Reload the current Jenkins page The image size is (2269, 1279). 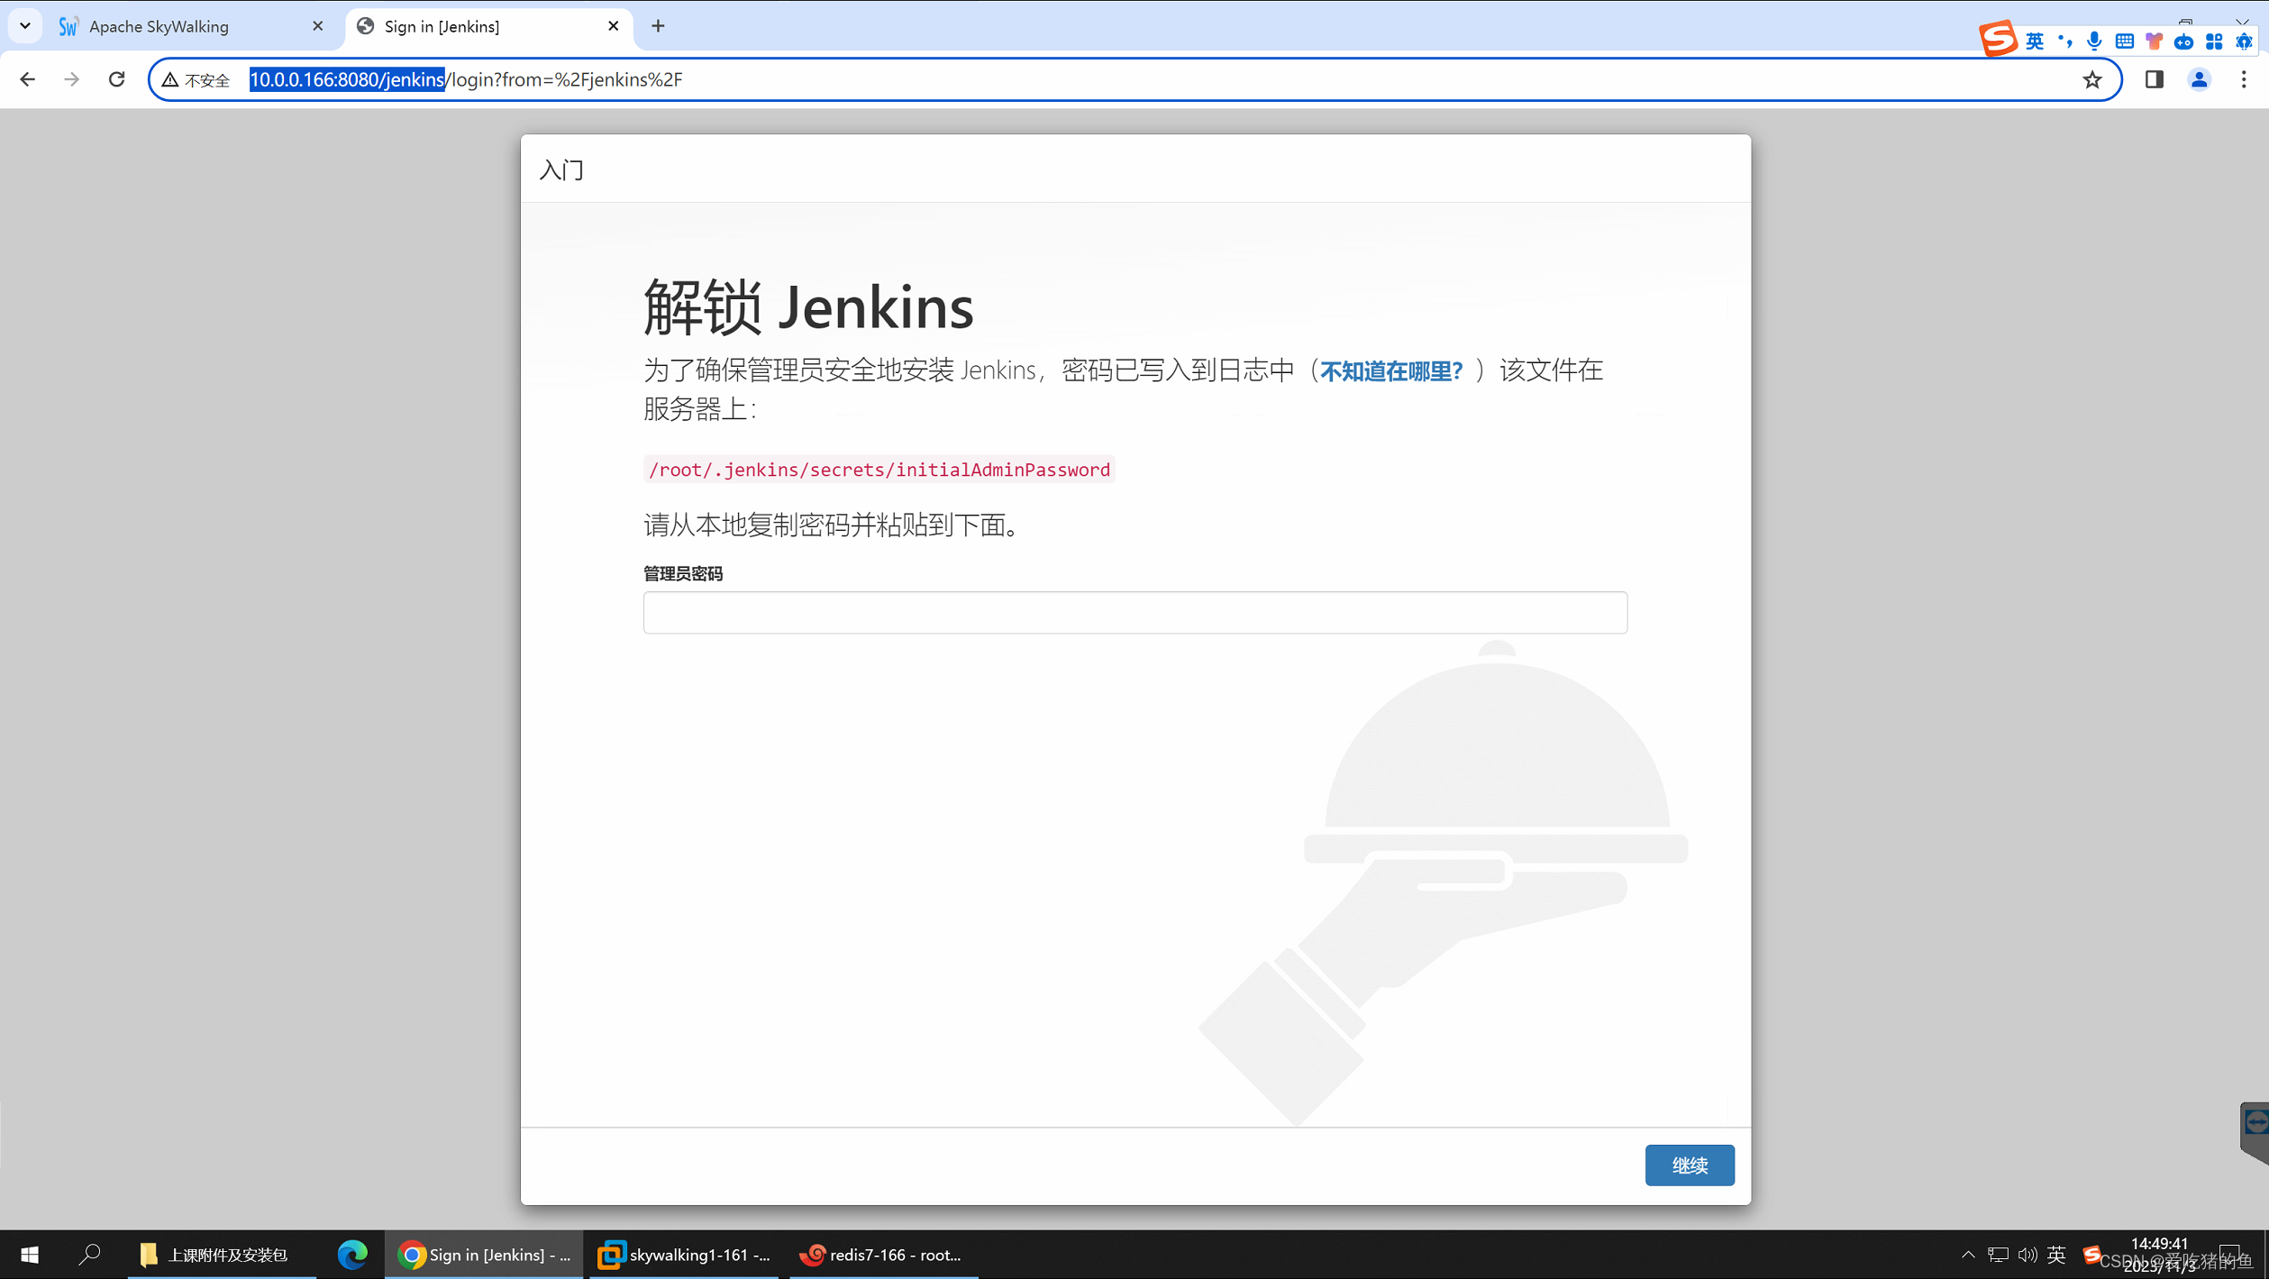tap(116, 79)
